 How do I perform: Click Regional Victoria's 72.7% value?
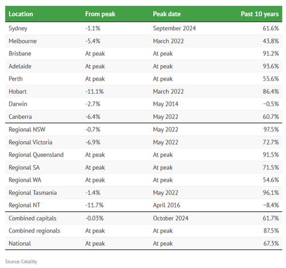point(271,142)
